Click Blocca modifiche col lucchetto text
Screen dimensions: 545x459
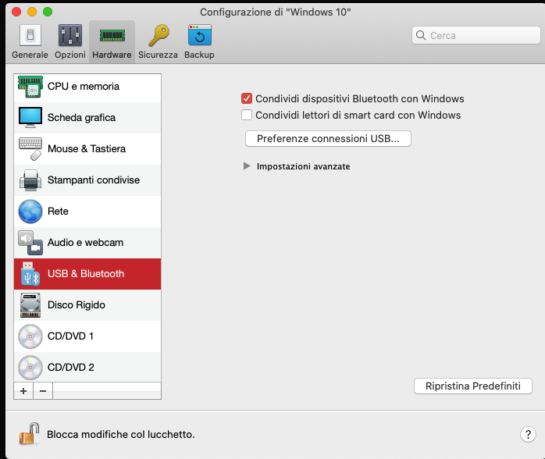pyautogui.click(x=120, y=434)
